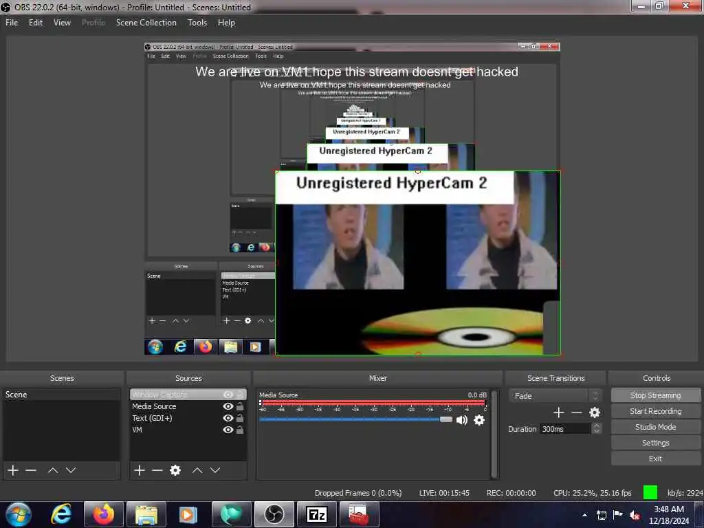The height and width of the screenshot is (528, 704).
Task: Click the CPU: 25.2%, 25.16 fps status
Action: point(592,493)
